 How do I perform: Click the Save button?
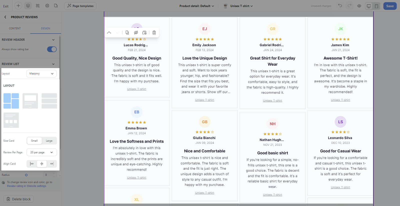(390, 6)
